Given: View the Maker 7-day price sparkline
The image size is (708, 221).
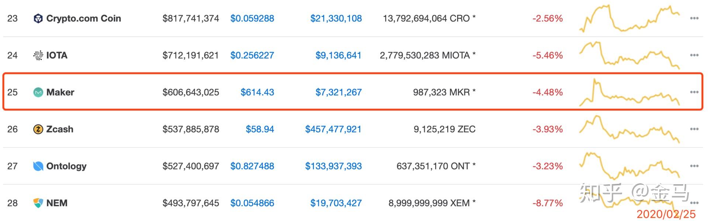Looking at the screenshot, I should [629, 92].
